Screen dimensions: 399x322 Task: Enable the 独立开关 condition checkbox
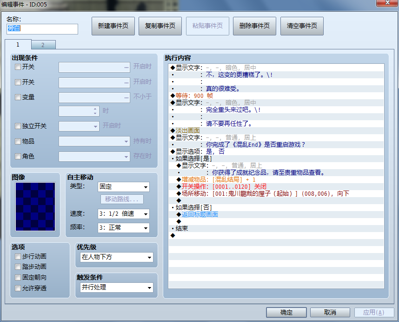[18, 126]
